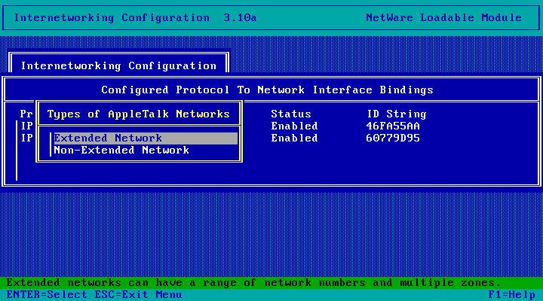The height and width of the screenshot is (301, 543).
Task: Click the ESC=Exit Menu hint
Action: point(138,295)
